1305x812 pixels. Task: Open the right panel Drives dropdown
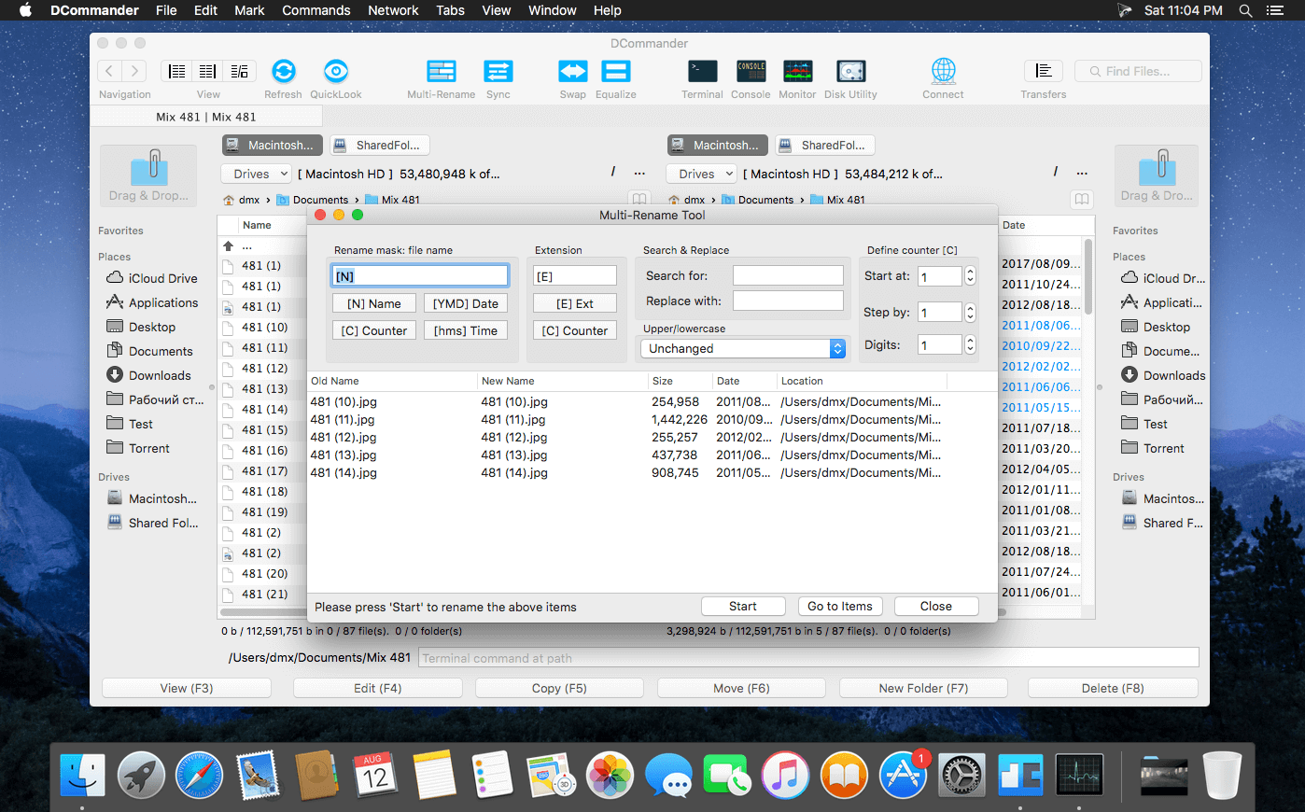click(701, 174)
